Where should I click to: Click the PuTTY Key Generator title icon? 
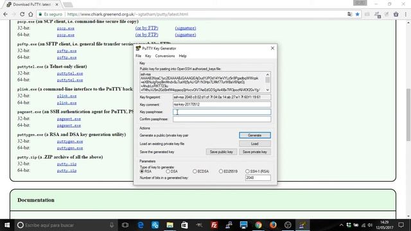[x=138, y=48]
